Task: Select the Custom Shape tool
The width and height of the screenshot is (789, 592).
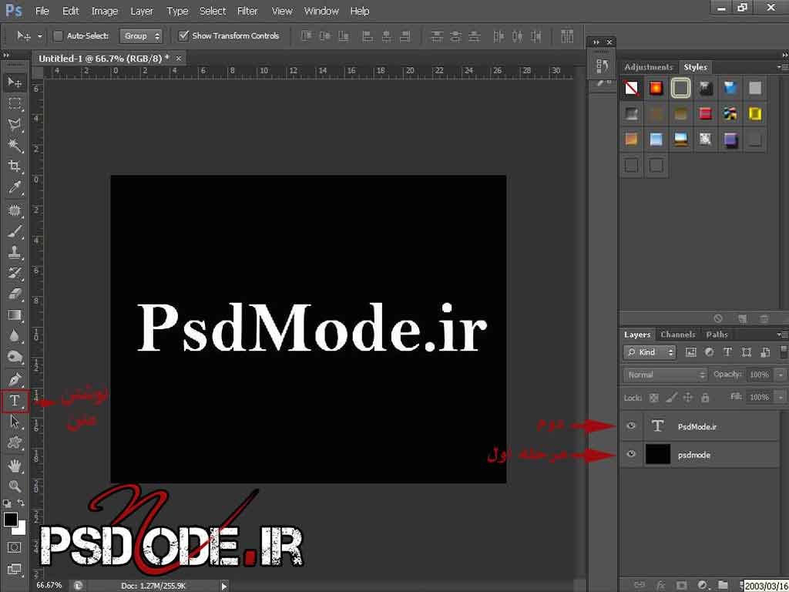Action: click(15, 443)
